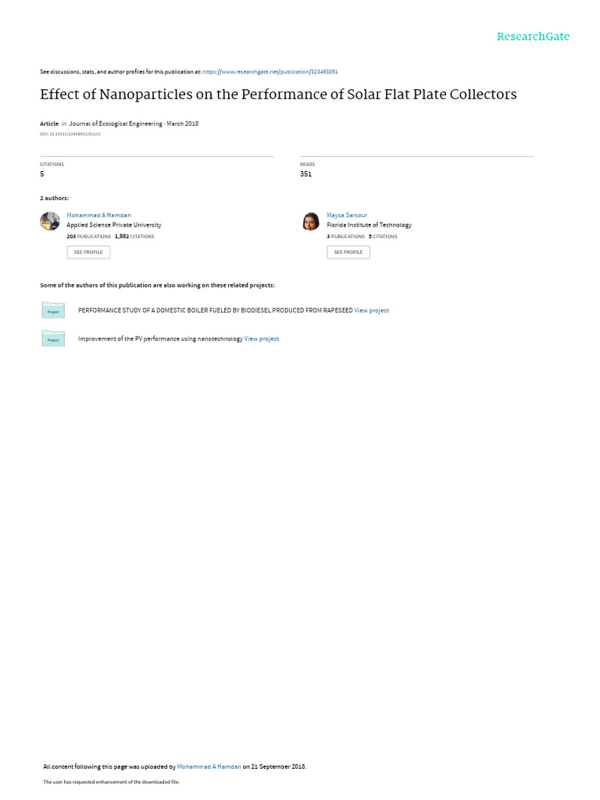This screenshot has height=800, width=600.
Task: Select the paper title about solar flat plate collectors
Action: [x=278, y=95]
